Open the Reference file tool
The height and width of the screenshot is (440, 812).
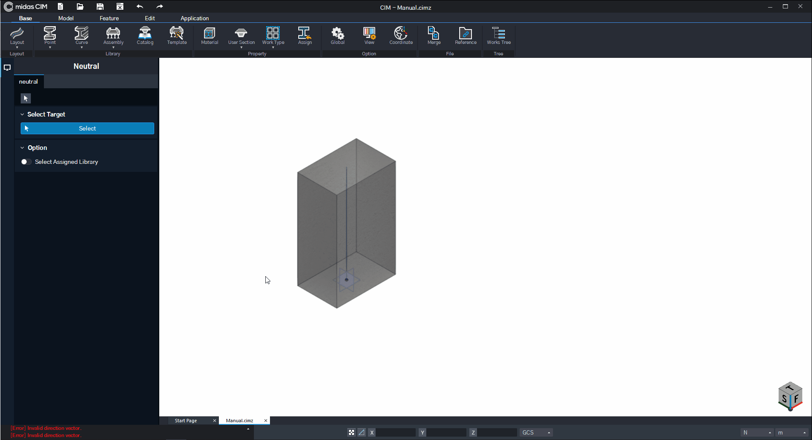pos(466,35)
